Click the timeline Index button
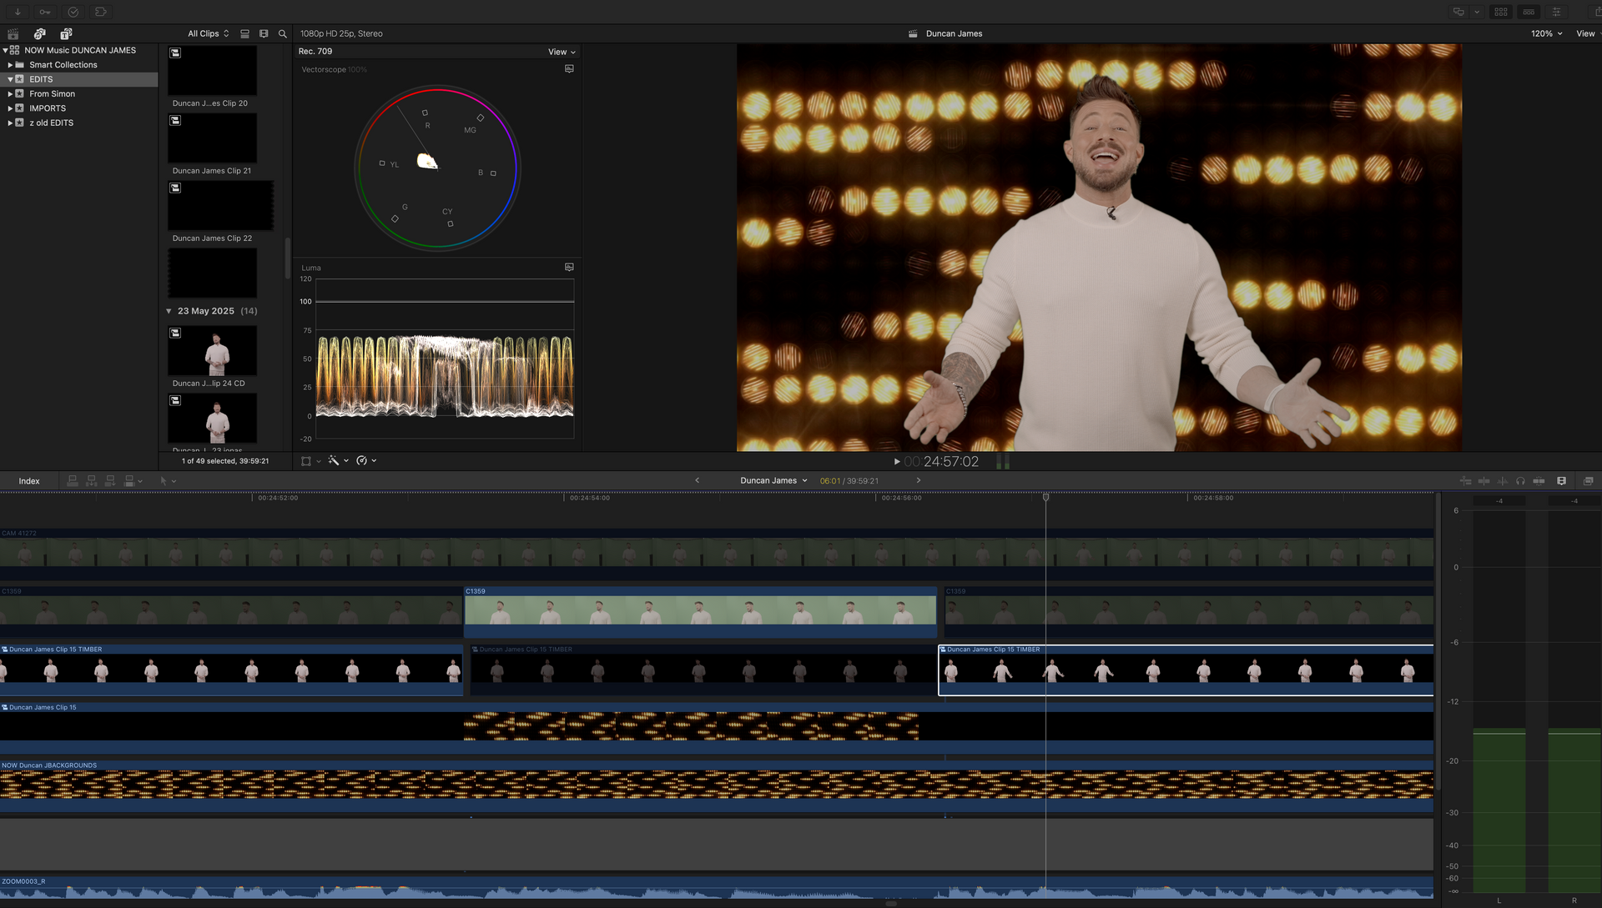Viewport: 1602px width, 908px height. 29,481
